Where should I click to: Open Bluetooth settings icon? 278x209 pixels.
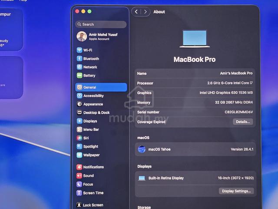click(79, 58)
